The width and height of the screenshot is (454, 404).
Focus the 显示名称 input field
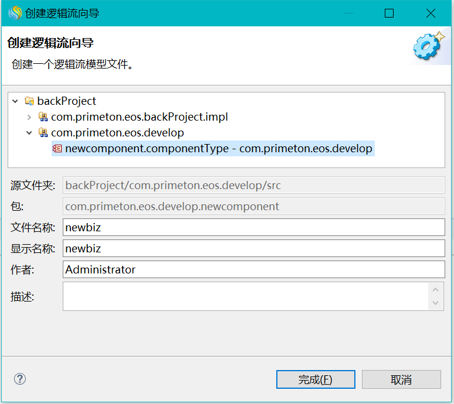click(253, 248)
